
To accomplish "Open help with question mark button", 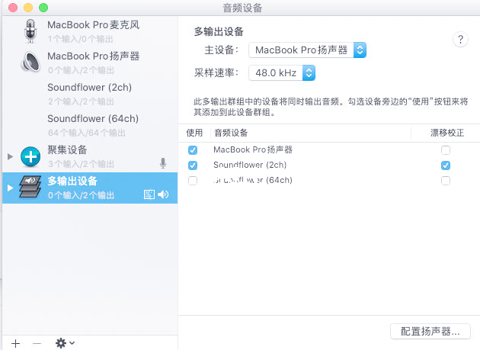I will 460,40.
